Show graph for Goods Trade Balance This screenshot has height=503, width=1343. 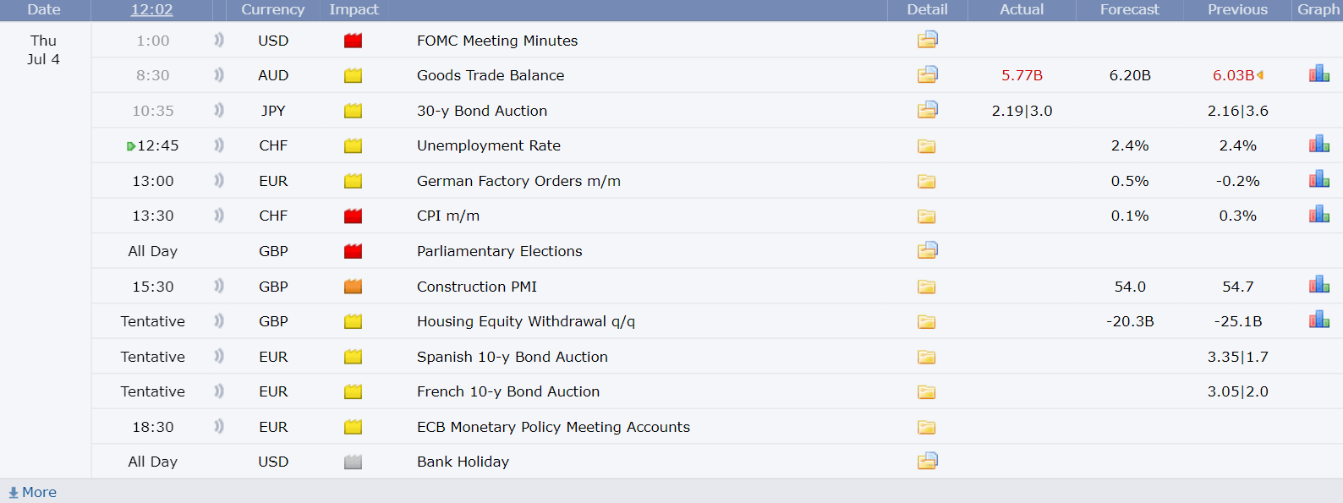click(1318, 74)
